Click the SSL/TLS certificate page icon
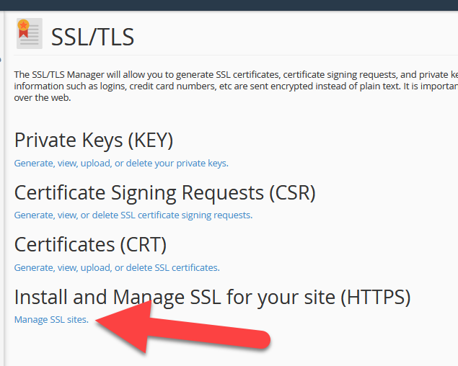458x366 pixels. [30, 33]
